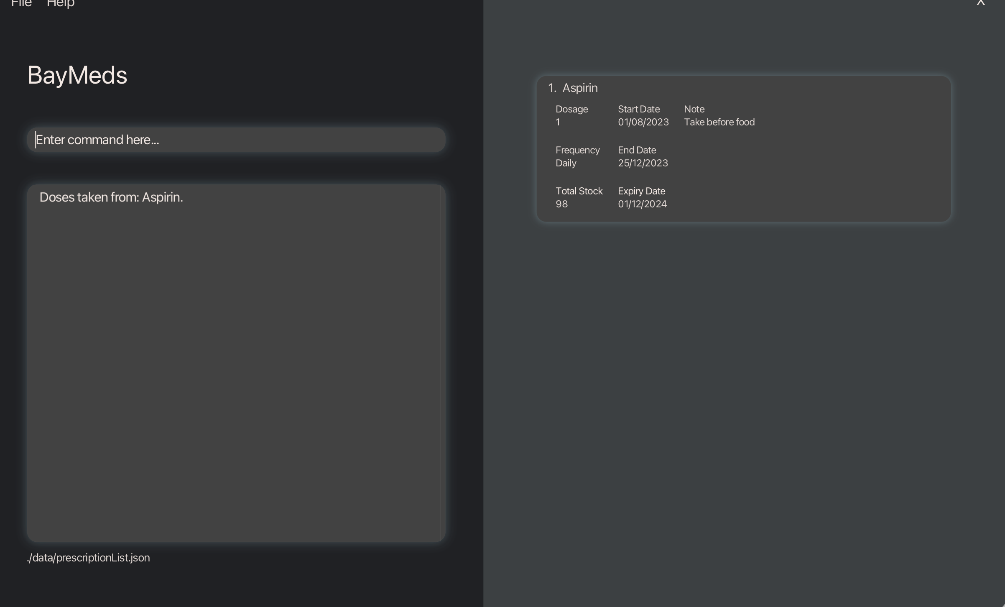This screenshot has width=1005, height=607.
Task: Click the Expiry Date value 01/12/2024
Action: tap(642, 204)
